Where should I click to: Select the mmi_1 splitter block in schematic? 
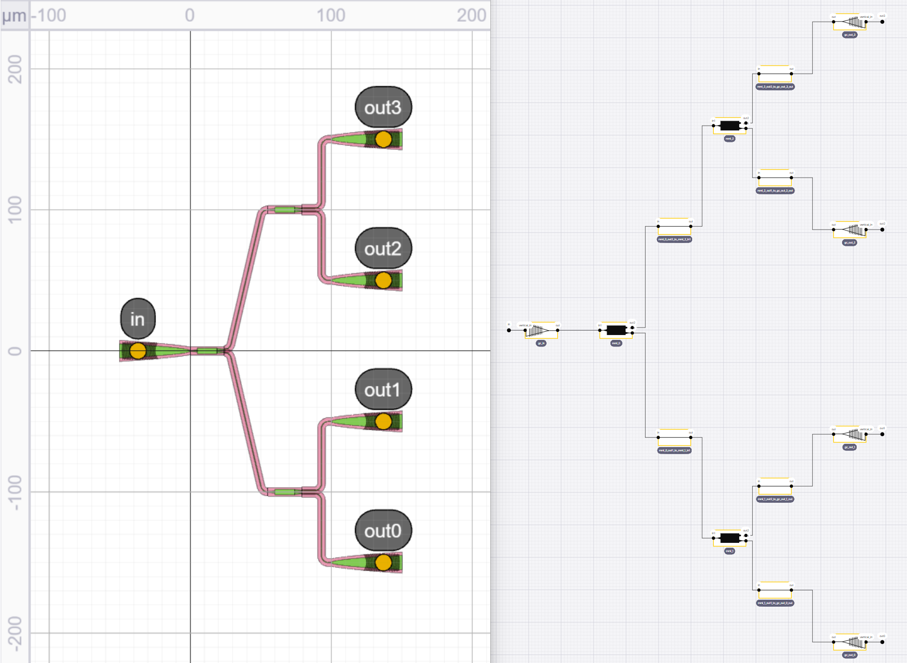tap(729, 538)
